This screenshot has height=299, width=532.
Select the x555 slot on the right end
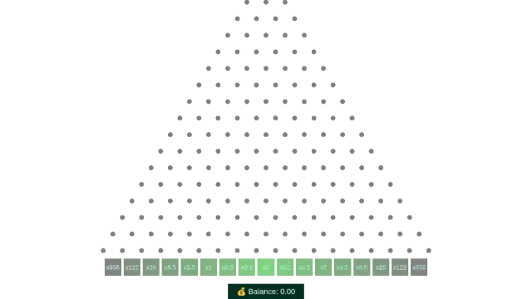point(419,267)
